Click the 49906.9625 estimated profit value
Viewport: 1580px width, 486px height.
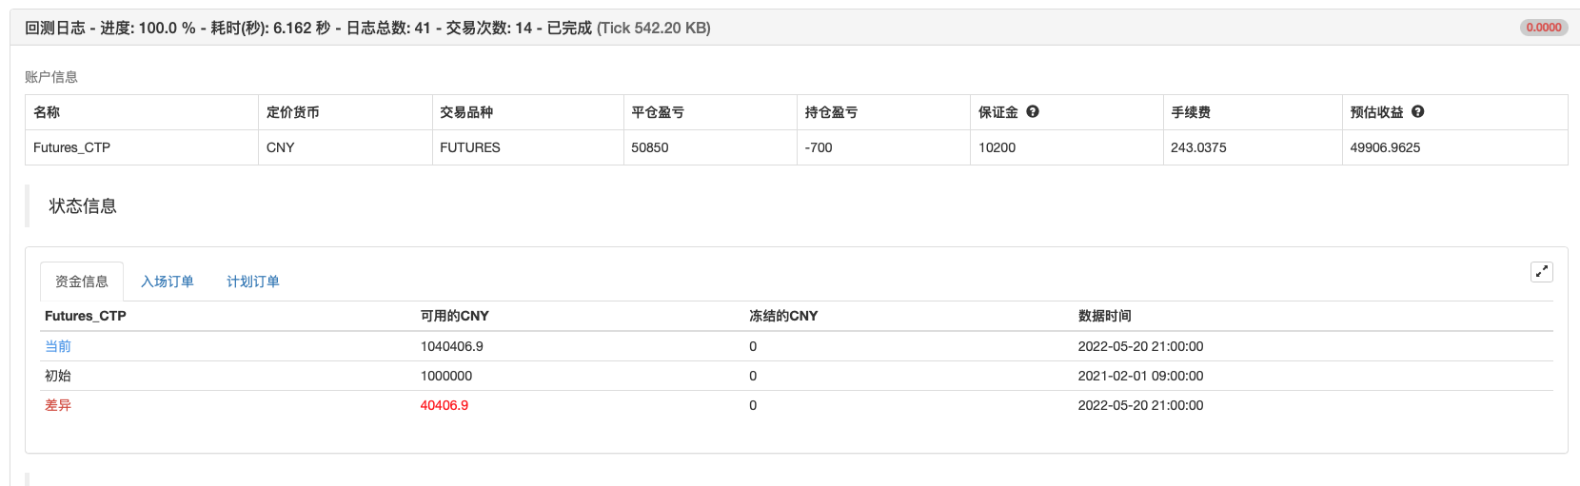[1385, 147]
